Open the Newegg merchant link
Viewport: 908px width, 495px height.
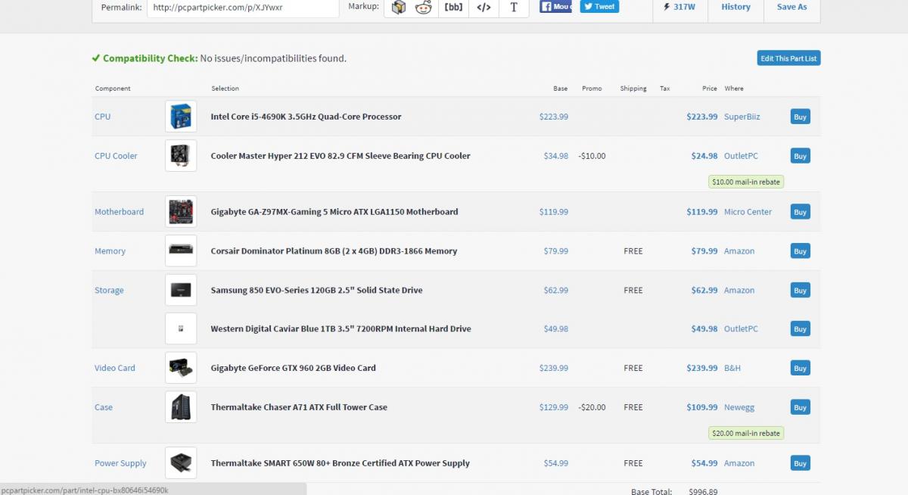point(739,407)
